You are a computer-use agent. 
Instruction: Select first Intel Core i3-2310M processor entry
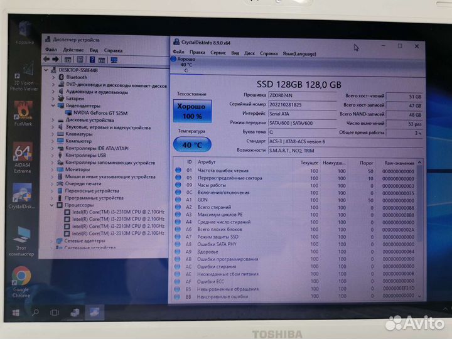click(x=118, y=212)
